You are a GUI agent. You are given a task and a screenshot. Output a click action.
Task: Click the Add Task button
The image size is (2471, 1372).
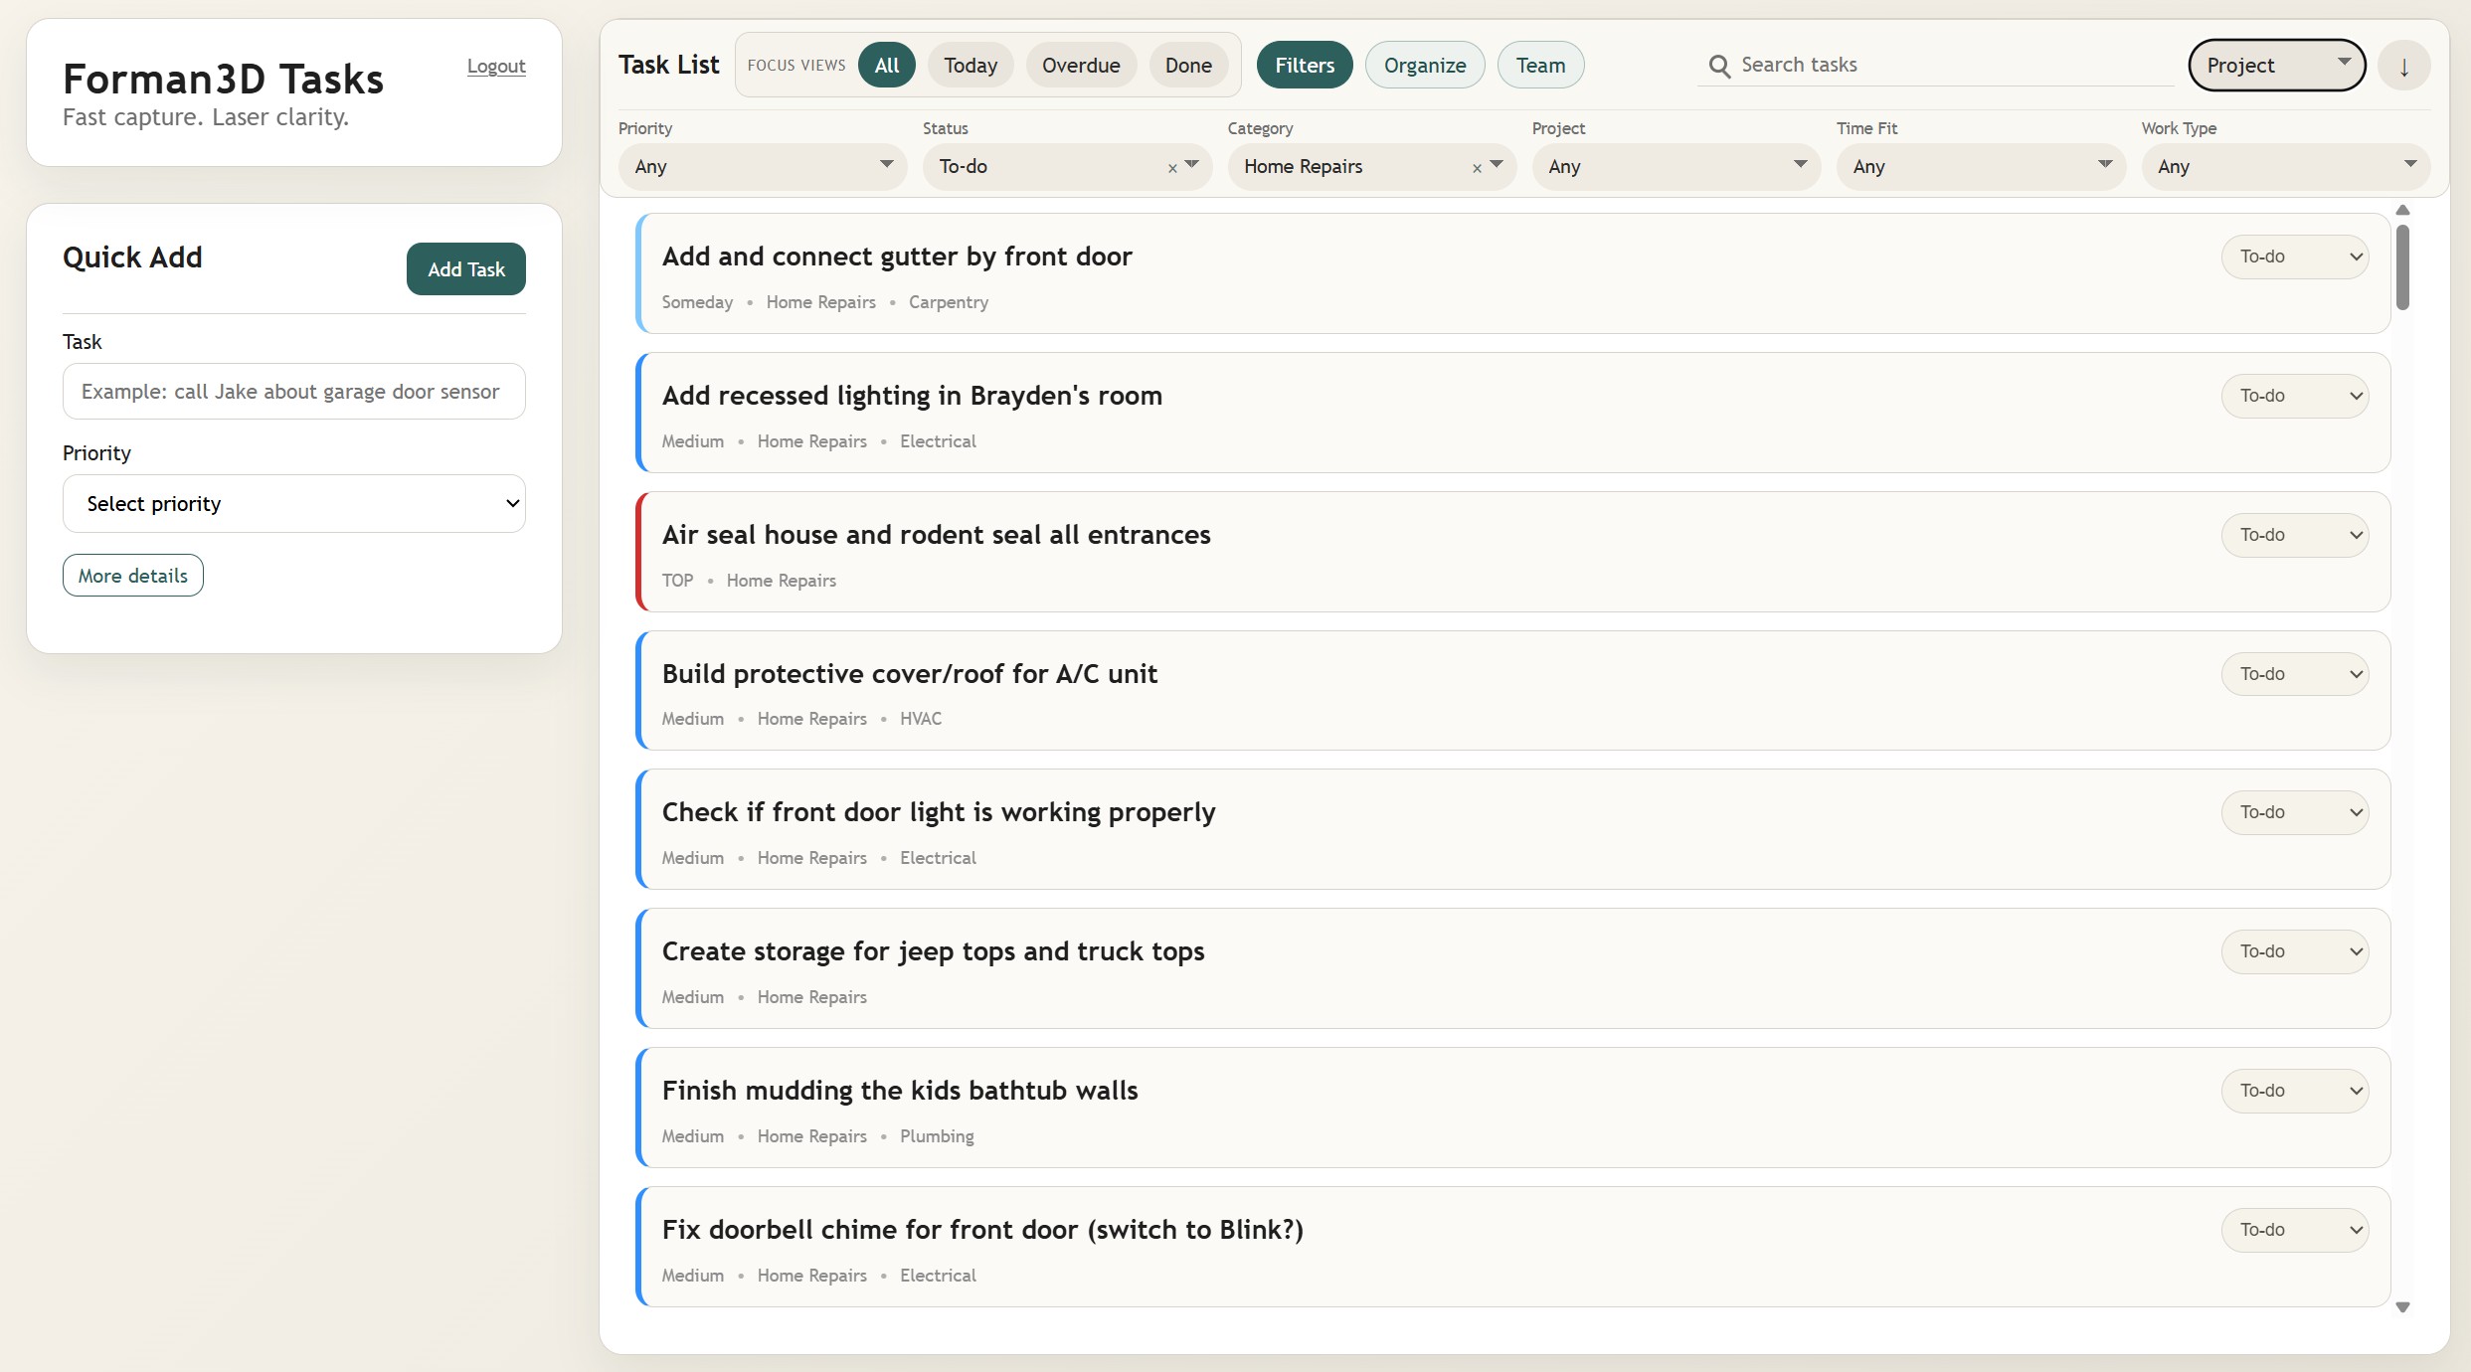point(466,269)
